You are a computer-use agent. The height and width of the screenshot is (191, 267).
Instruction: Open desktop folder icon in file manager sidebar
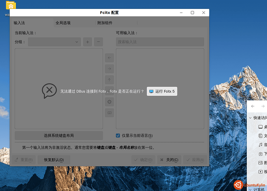click(x=260, y=127)
